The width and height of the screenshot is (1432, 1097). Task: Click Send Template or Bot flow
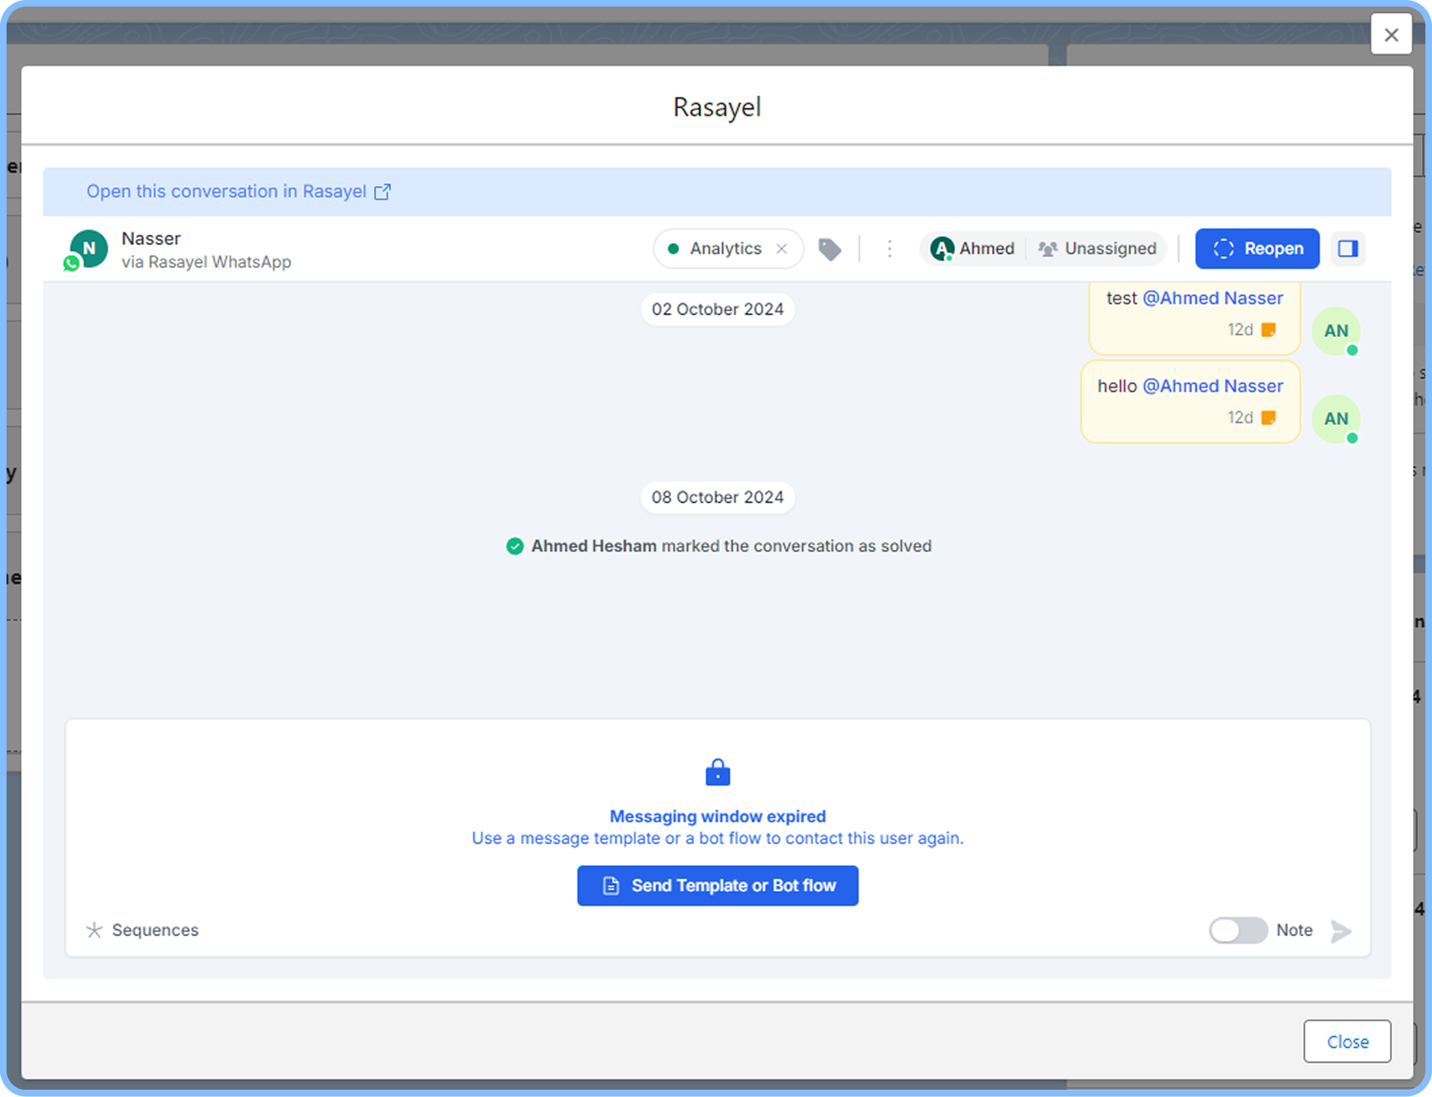(717, 885)
